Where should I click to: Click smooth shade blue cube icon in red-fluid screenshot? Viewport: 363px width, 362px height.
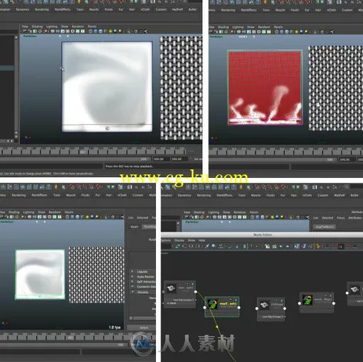coord(281,32)
